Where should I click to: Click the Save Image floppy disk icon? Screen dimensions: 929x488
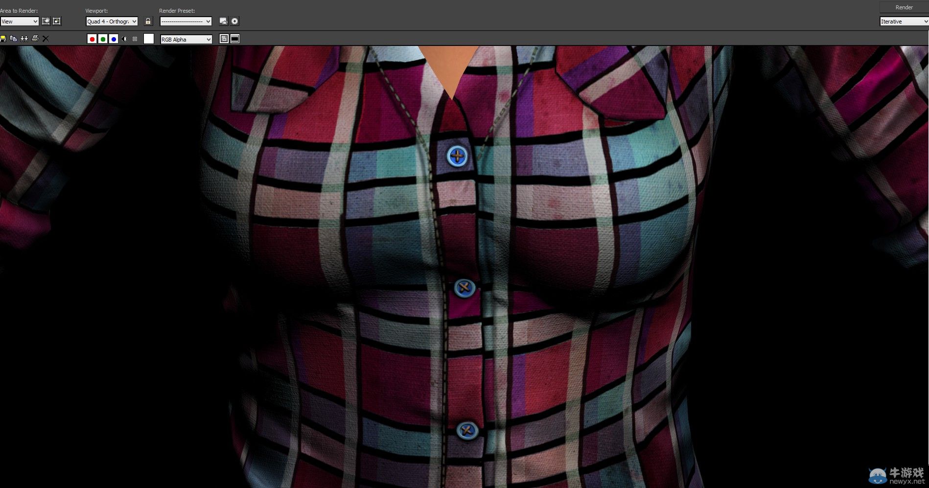point(3,39)
